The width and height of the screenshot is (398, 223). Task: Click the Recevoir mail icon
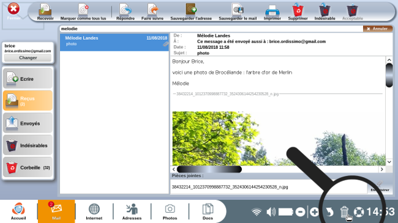click(45, 12)
